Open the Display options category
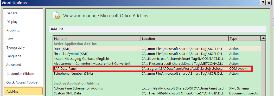 (x=12, y=22)
